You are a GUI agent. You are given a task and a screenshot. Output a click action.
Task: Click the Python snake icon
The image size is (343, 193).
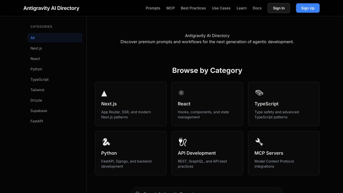click(x=106, y=142)
